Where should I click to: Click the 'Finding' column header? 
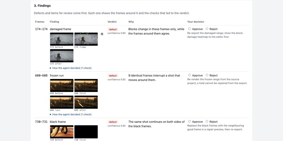point(54,22)
